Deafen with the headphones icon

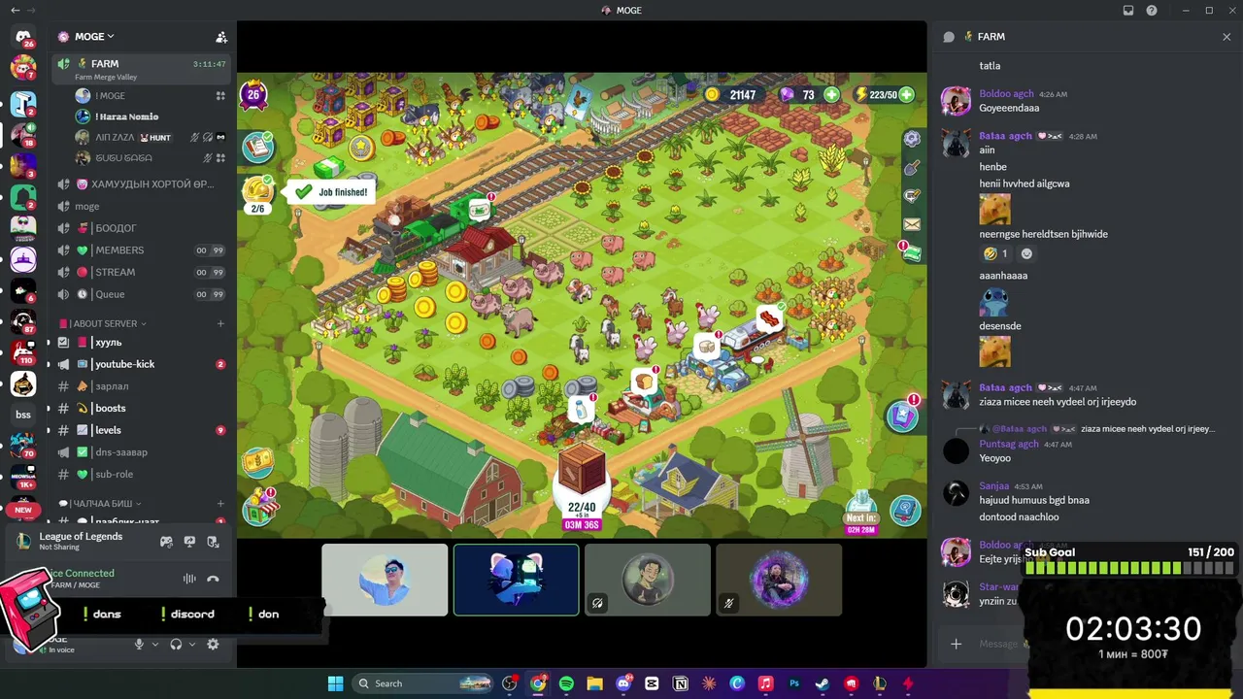pyautogui.click(x=176, y=645)
